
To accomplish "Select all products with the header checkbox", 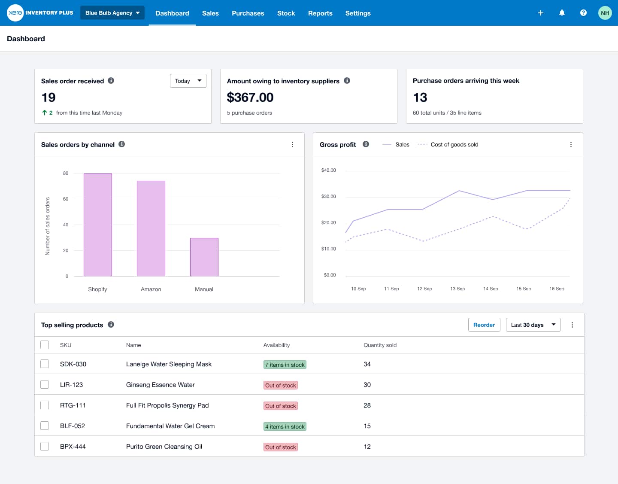I will click(x=45, y=344).
